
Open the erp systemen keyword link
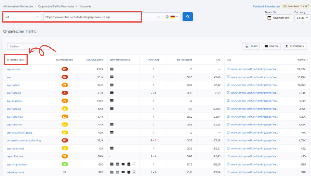coord(15,117)
